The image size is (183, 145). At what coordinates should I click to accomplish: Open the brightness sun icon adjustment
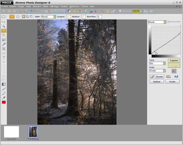[74, 11]
